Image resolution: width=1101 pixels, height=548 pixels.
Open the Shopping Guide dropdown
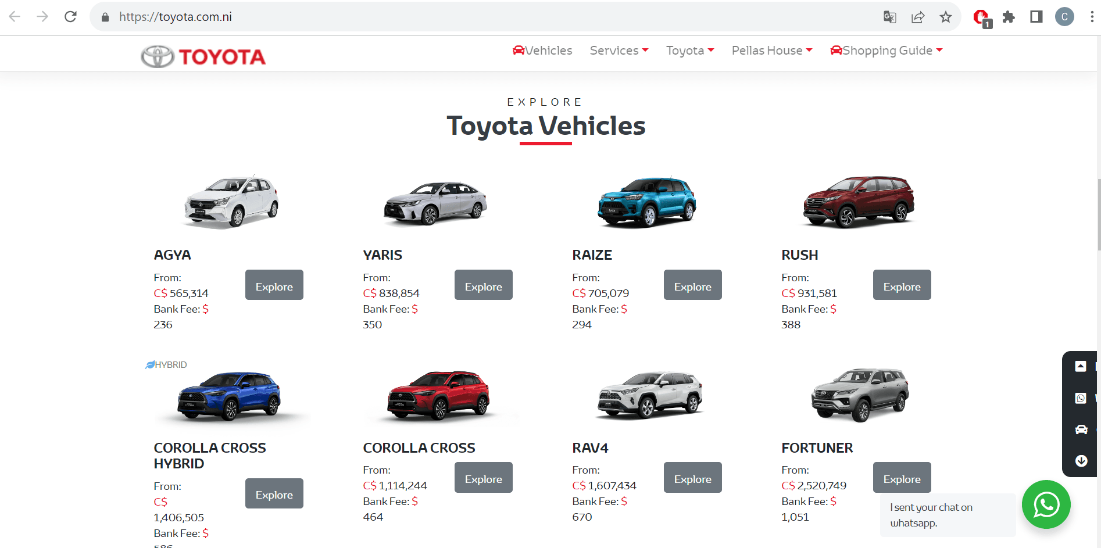pyautogui.click(x=886, y=51)
